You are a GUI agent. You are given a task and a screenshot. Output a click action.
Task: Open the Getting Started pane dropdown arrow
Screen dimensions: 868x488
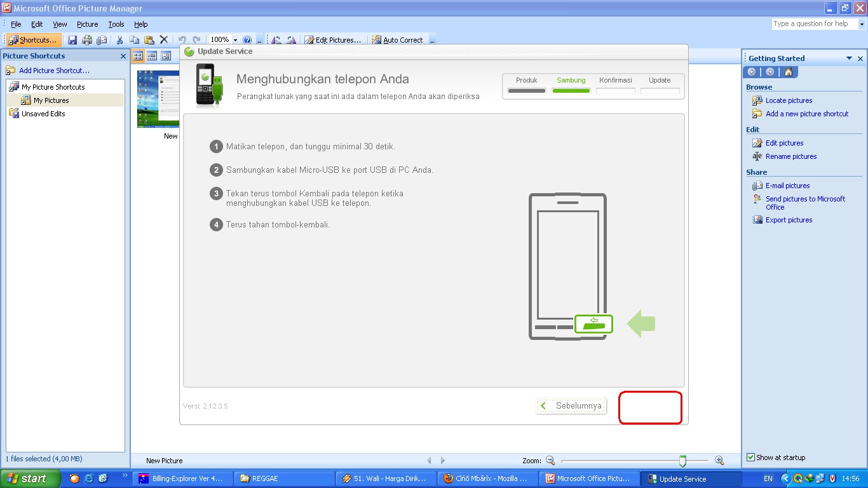click(x=849, y=58)
